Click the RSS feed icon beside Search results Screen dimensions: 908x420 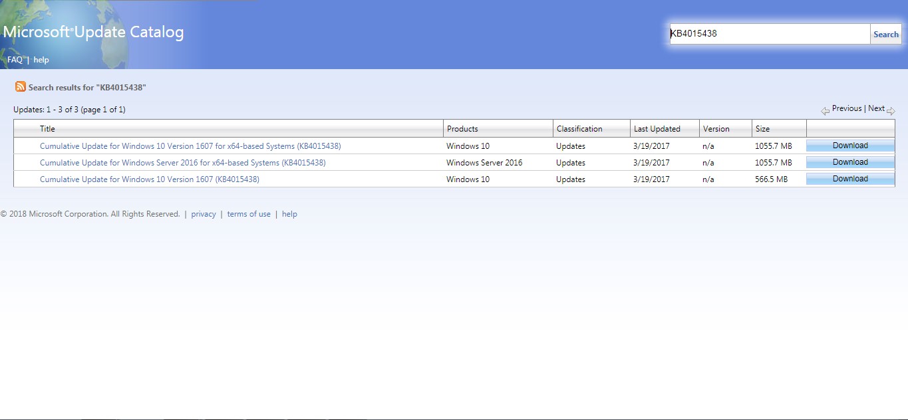coord(21,87)
